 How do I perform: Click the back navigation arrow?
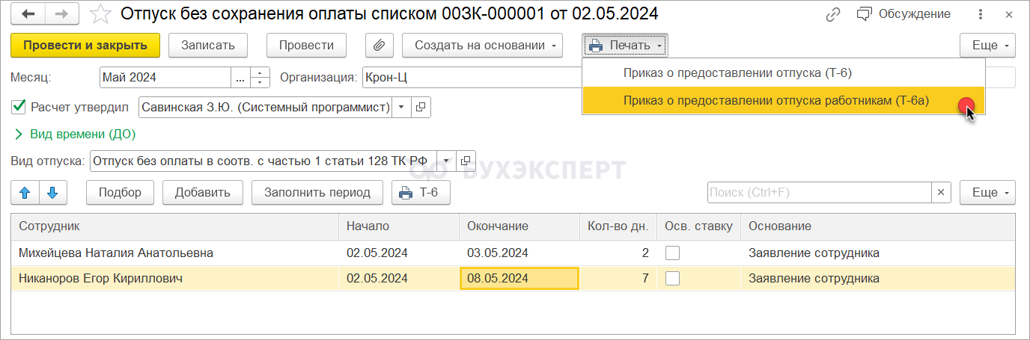29,14
